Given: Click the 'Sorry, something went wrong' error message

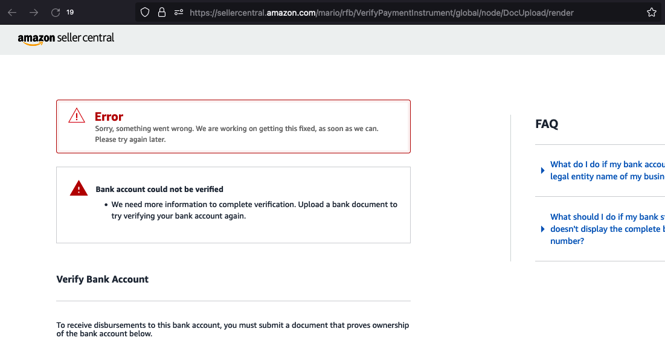Looking at the screenshot, I should coord(237,134).
